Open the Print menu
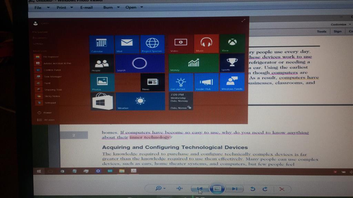353x198 pixels. click(61, 8)
